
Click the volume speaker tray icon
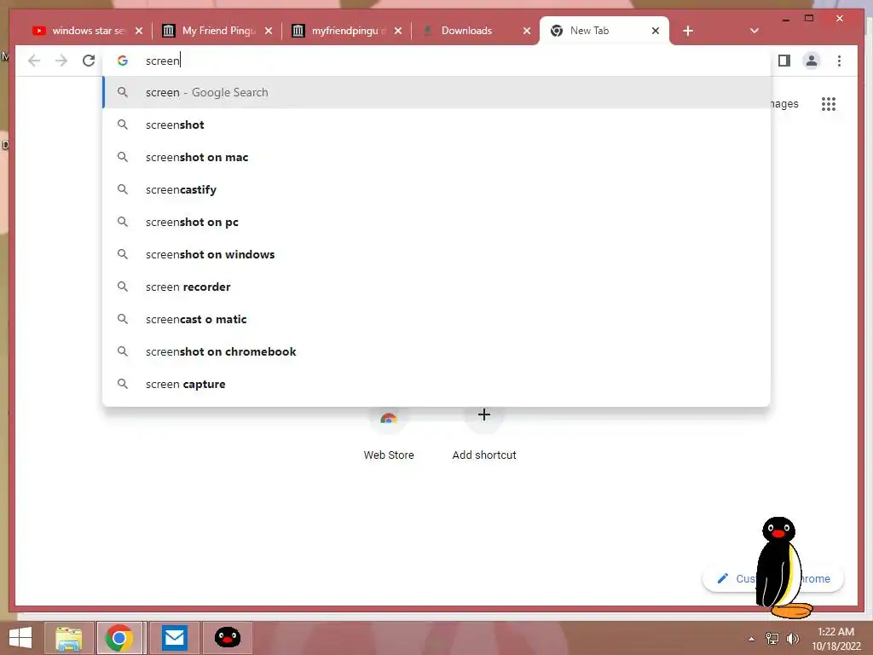(792, 639)
